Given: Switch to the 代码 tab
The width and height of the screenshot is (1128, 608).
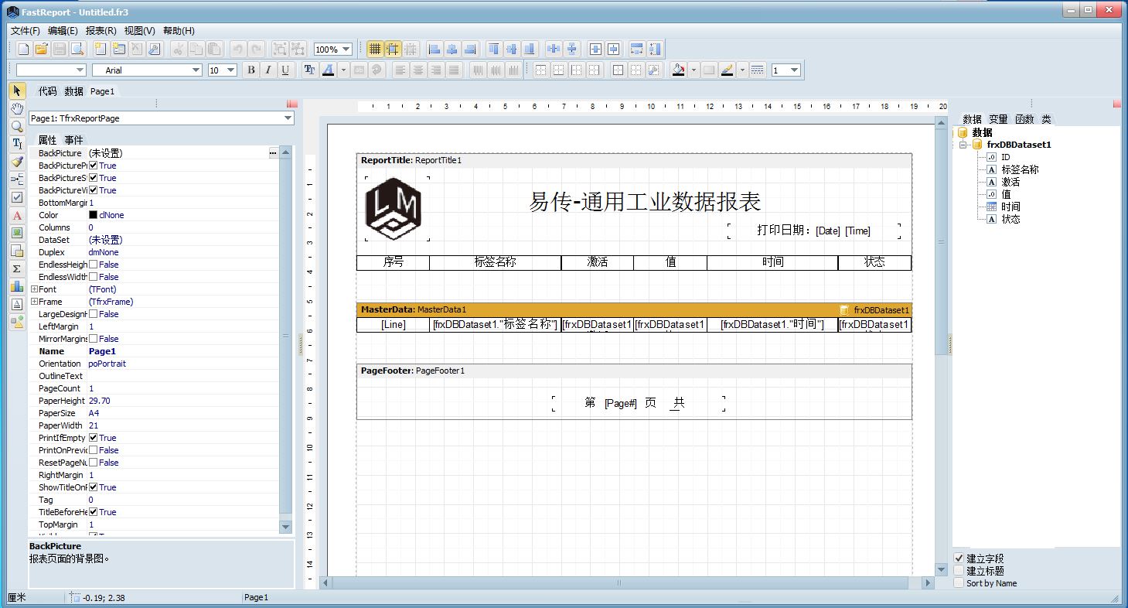Looking at the screenshot, I should (x=48, y=91).
